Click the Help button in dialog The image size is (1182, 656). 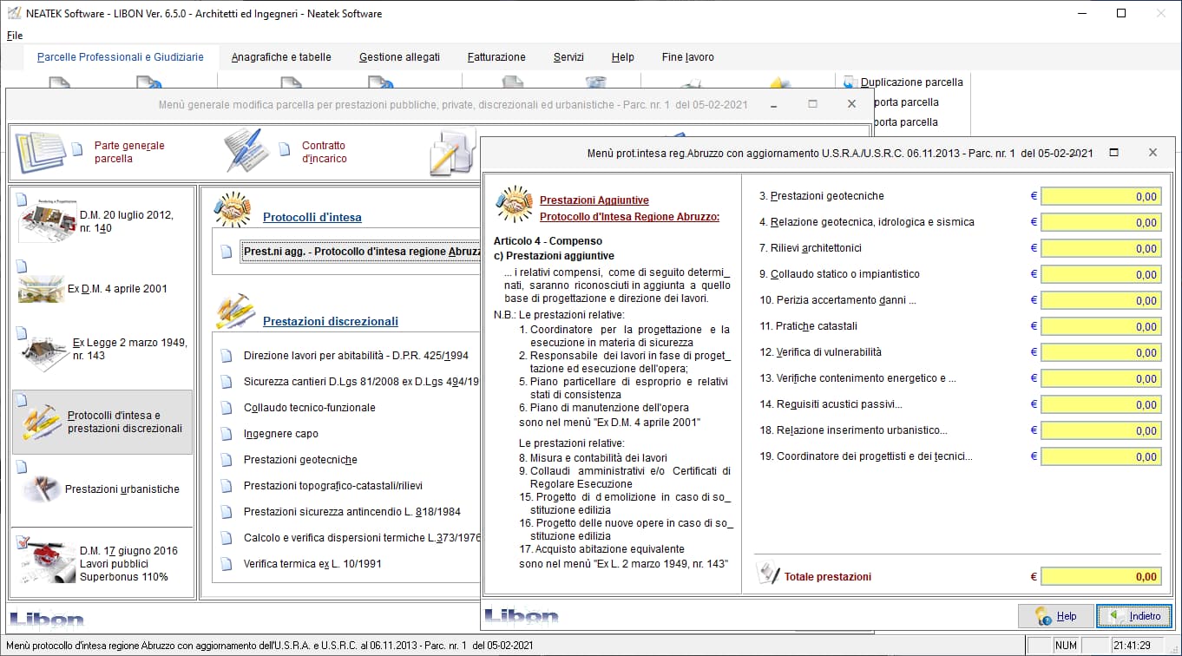(1055, 616)
